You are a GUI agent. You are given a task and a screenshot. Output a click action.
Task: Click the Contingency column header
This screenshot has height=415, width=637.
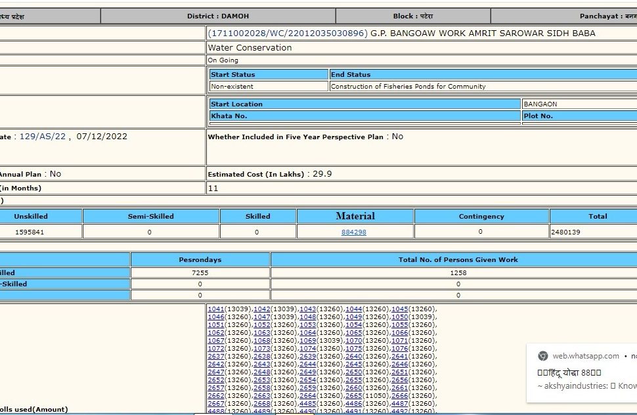481,216
